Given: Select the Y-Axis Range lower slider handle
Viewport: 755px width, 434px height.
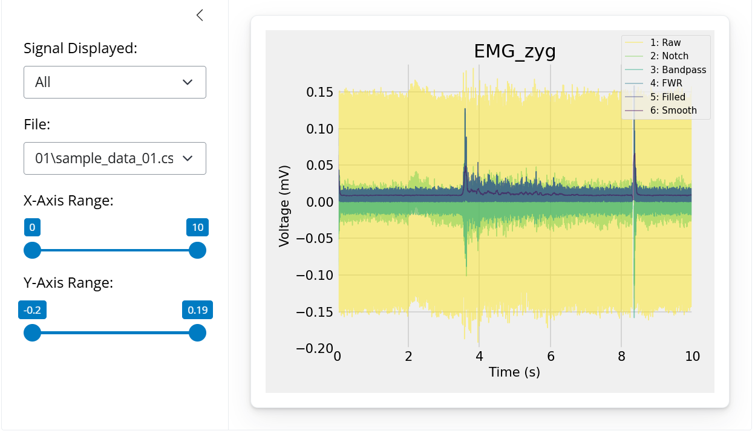Looking at the screenshot, I should (32, 333).
